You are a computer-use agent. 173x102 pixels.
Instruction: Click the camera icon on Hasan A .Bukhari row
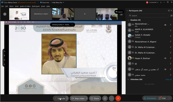(x=165, y=58)
